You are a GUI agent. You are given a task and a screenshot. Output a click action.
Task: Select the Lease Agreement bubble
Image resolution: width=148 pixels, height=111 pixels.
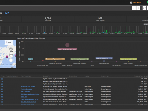104,61
